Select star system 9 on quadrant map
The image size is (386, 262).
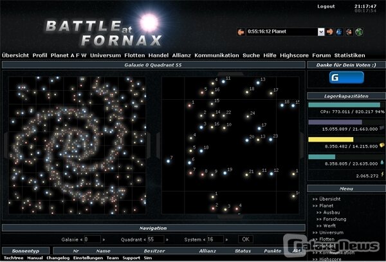(x=212, y=174)
